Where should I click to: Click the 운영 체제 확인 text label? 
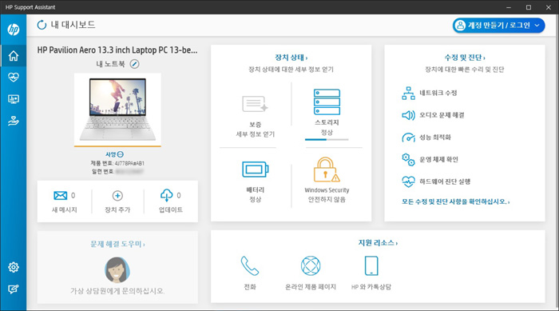pos(438,160)
